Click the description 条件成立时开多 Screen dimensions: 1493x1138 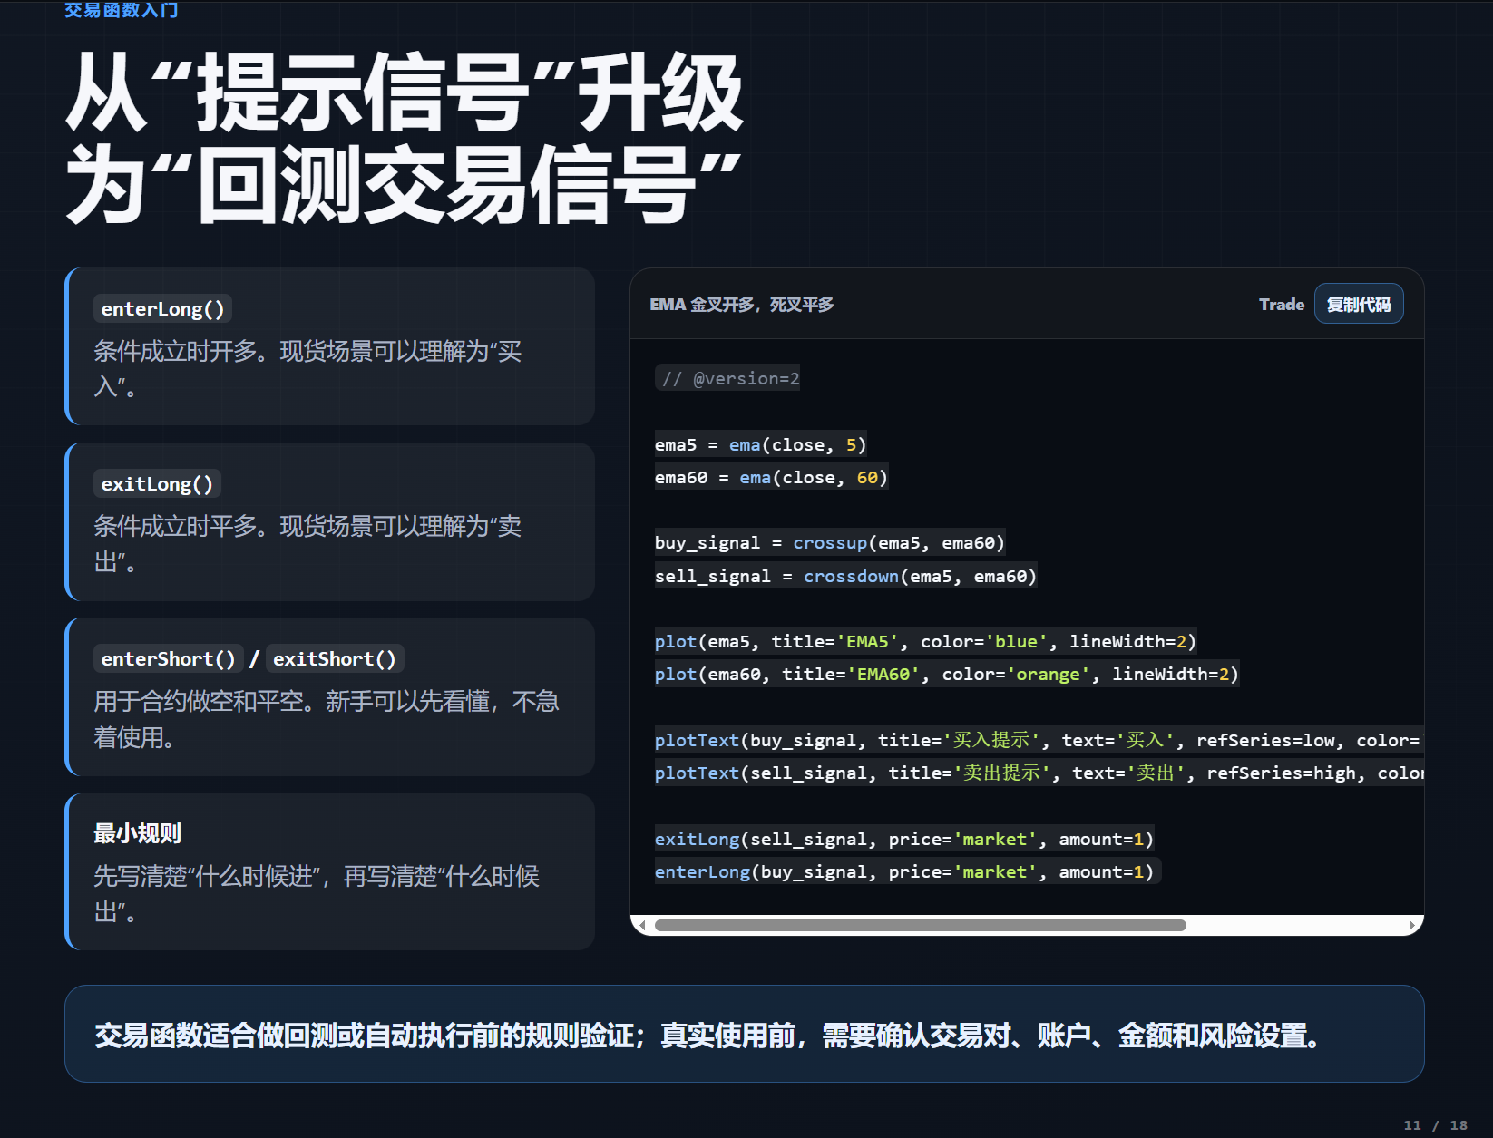point(307,369)
